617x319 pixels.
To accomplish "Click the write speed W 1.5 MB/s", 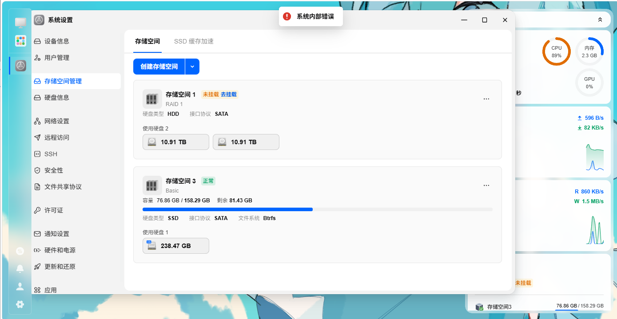I will [589, 201].
